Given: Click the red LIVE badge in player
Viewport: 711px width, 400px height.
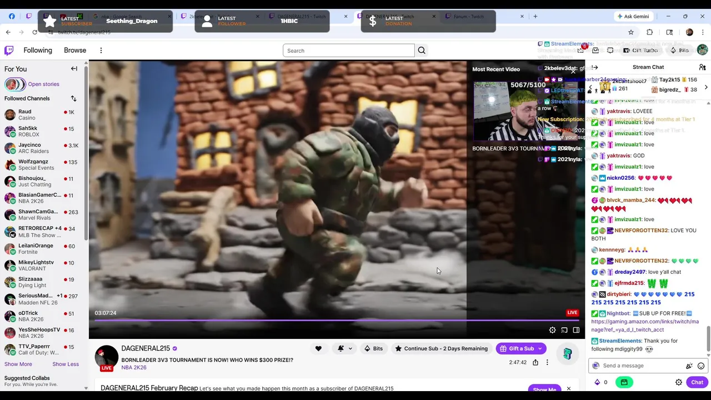Looking at the screenshot, I should click(572, 313).
